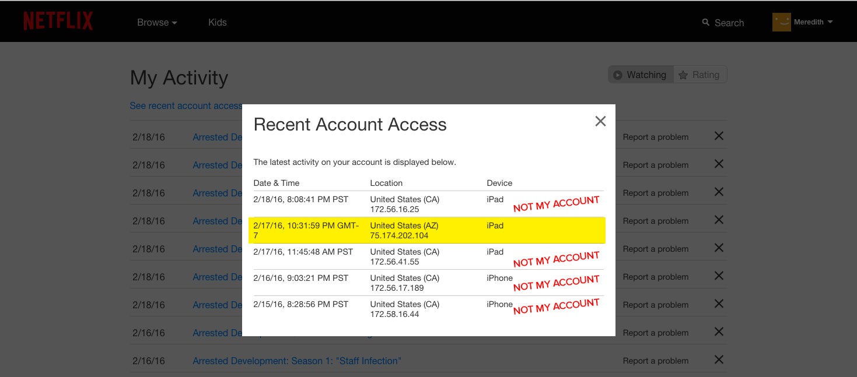This screenshot has height=377, width=857.
Task: Click iPhone device in the 2/15/16 row
Action: (499, 304)
